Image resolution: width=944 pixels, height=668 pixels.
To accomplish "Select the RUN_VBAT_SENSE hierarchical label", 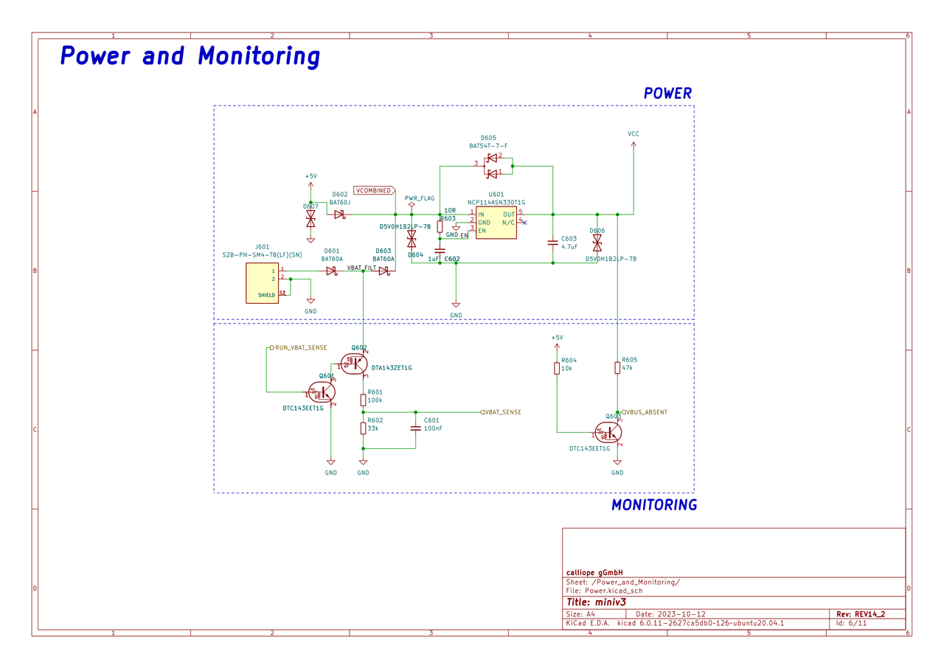I will tap(297, 347).
